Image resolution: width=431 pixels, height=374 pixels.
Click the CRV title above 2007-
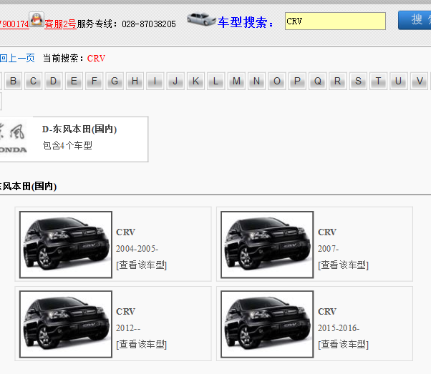pyautogui.click(x=327, y=232)
